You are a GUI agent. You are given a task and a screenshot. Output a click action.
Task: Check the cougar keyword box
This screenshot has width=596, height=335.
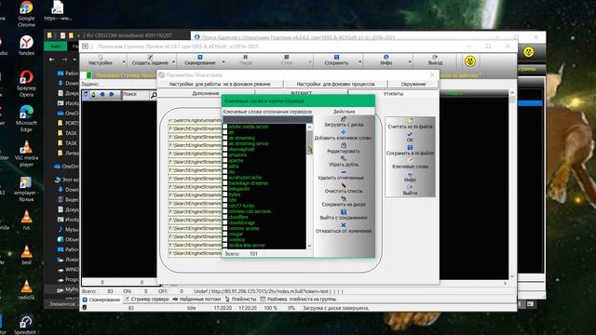(225, 234)
